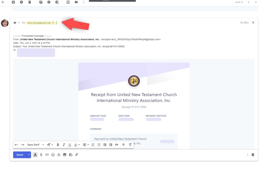Open the Move to menu
The image size is (259, 172).
point(68,2)
